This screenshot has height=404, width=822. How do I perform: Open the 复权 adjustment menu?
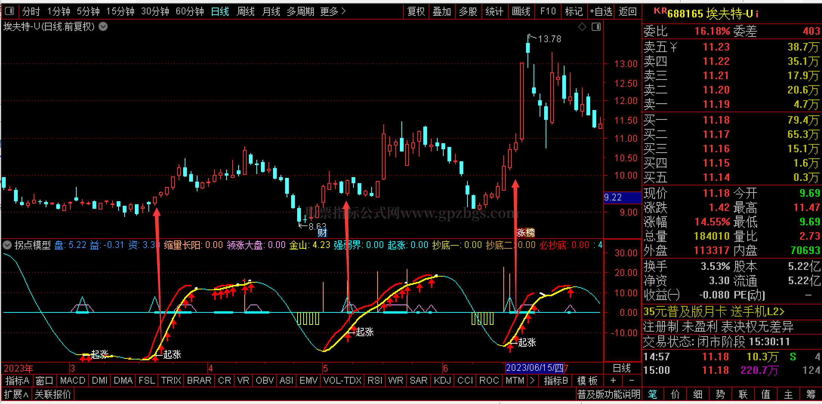click(x=416, y=12)
